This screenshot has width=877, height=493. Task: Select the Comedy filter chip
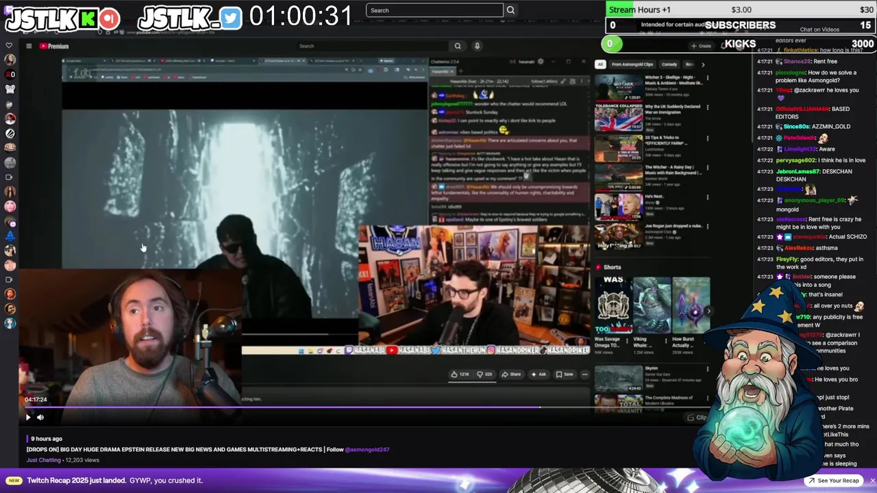[x=669, y=64]
